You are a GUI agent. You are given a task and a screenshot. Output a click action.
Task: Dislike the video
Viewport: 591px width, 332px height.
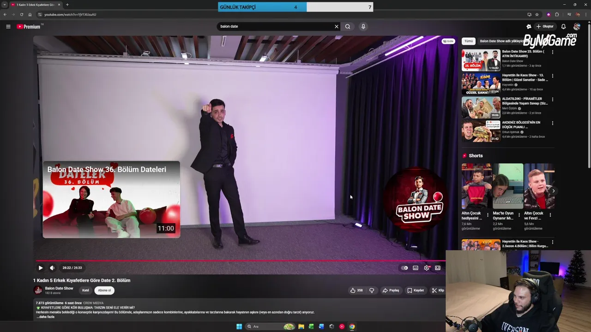pyautogui.click(x=372, y=290)
